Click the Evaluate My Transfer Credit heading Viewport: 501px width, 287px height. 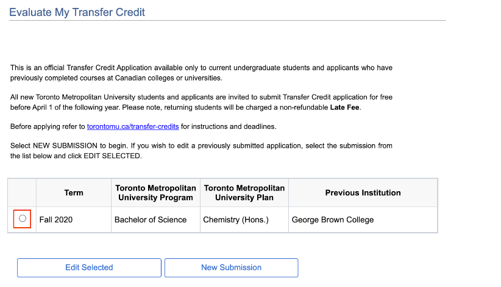click(77, 12)
